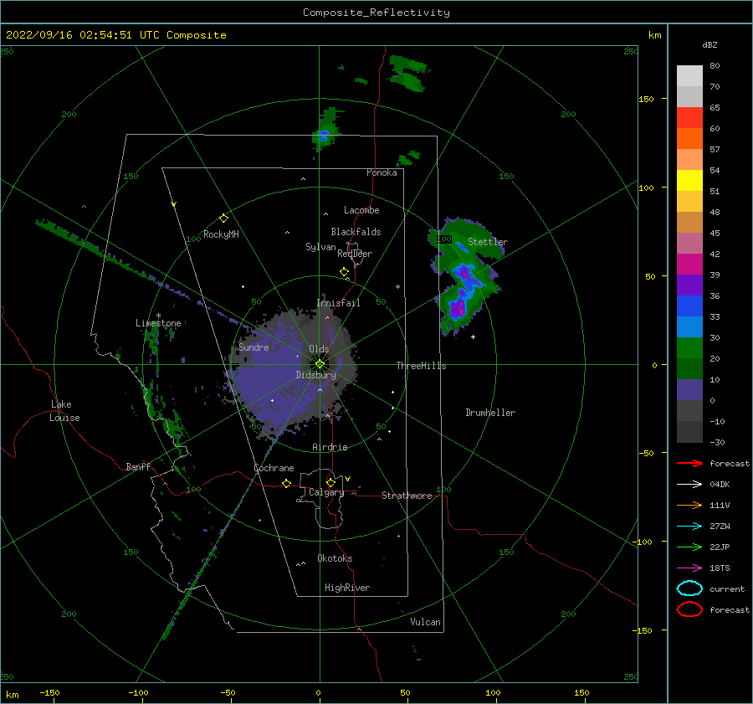Click the red forecast arrow in the legend
The image size is (753, 704).
pyautogui.click(x=689, y=463)
